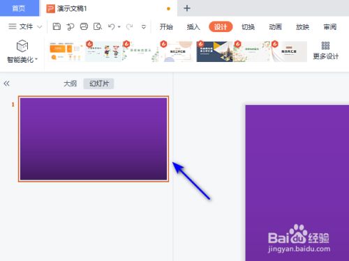Open the 文件 menu
This screenshot has width=349, height=261.
point(20,26)
